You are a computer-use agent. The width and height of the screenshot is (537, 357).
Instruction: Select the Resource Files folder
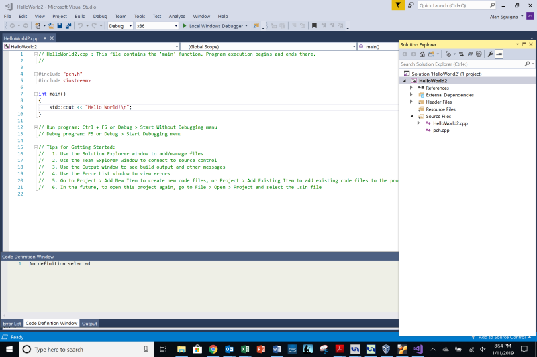click(440, 109)
